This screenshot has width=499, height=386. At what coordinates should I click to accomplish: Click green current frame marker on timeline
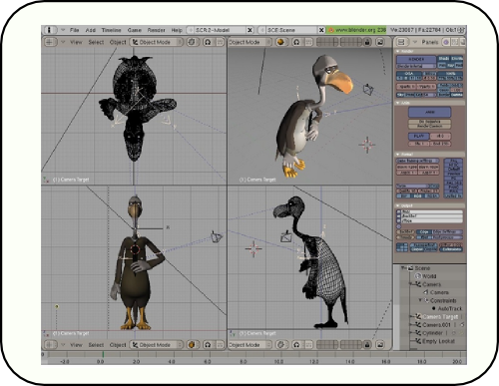(103, 355)
